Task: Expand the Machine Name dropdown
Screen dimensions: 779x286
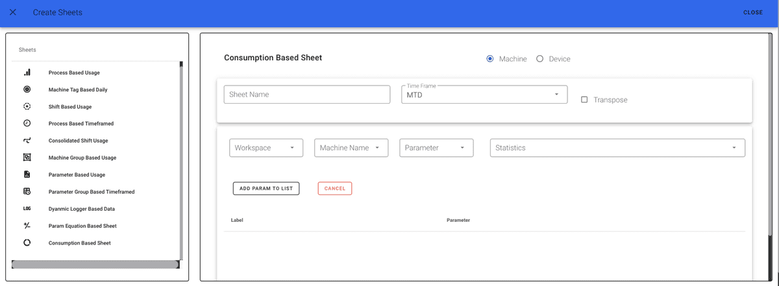Action: 351,148
